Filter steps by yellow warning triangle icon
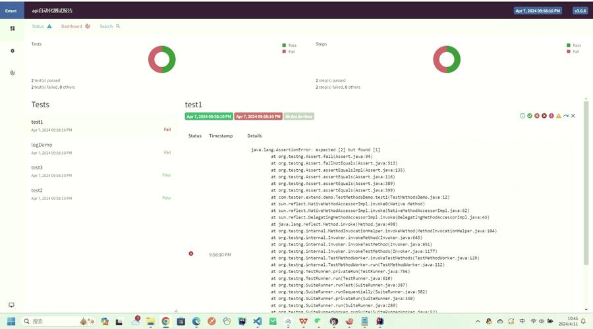Image resolution: width=593 pixels, height=329 pixels. point(559,116)
